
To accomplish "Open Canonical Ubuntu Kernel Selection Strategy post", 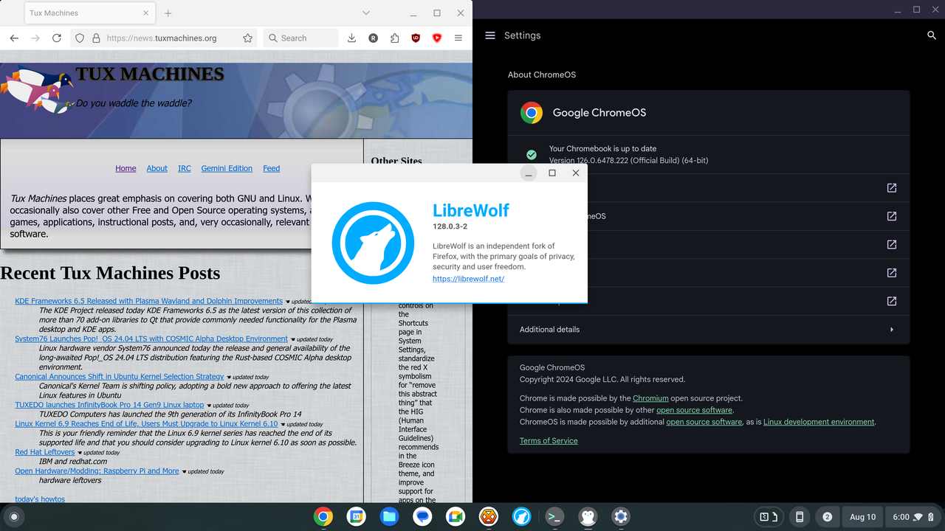I will 119,376.
